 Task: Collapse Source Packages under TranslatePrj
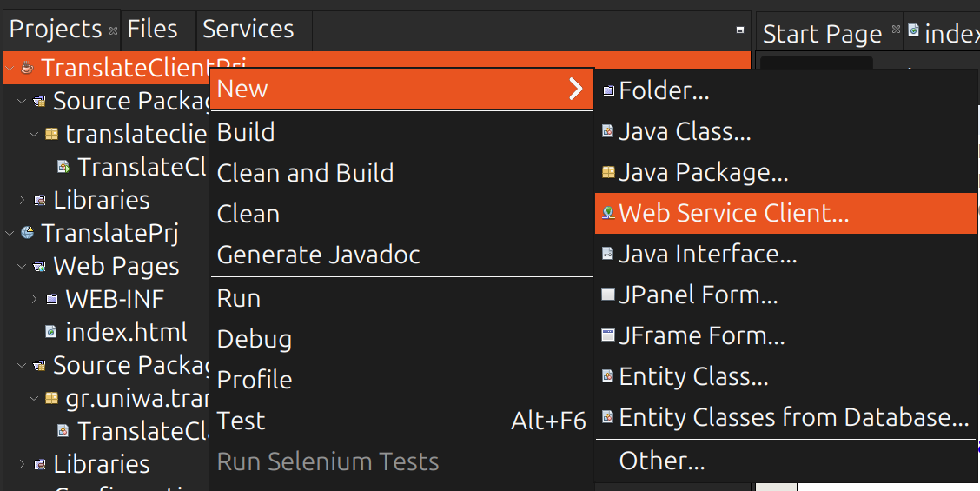[x=23, y=365]
